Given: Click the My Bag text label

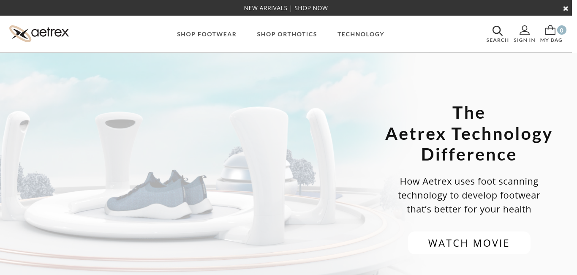Looking at the screenshot, I should [551, 40].
